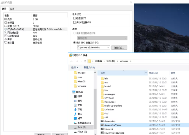Image resolution: width=189 pixels, height=135 pixels.
Task: Open Videos (视频) in sidebar
Action: coord(78,96)
